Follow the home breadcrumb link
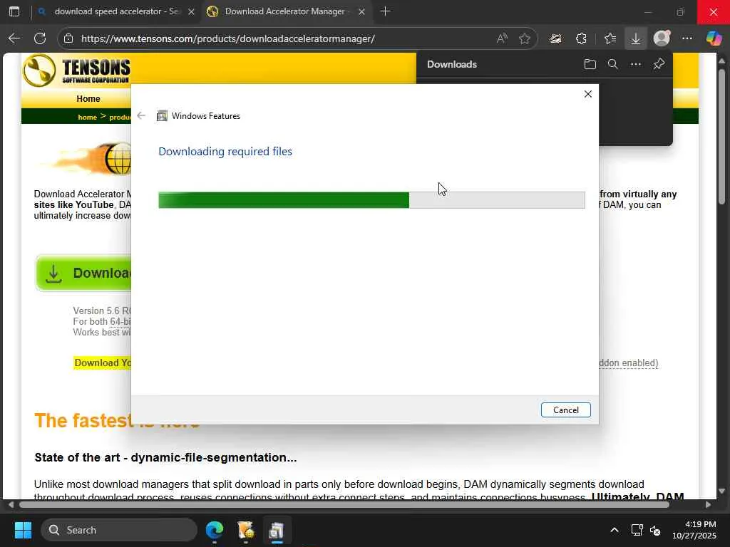This screenshot has width=730, height=547. [x=88, y=118]
